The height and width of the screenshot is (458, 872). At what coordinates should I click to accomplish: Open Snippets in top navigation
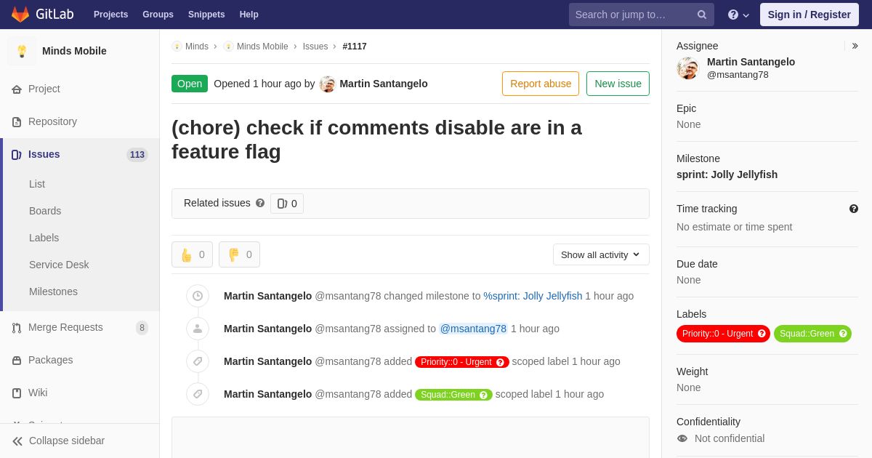coord(206,15)
